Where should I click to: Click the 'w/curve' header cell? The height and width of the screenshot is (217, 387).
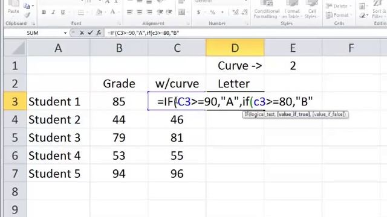[177, 83]
